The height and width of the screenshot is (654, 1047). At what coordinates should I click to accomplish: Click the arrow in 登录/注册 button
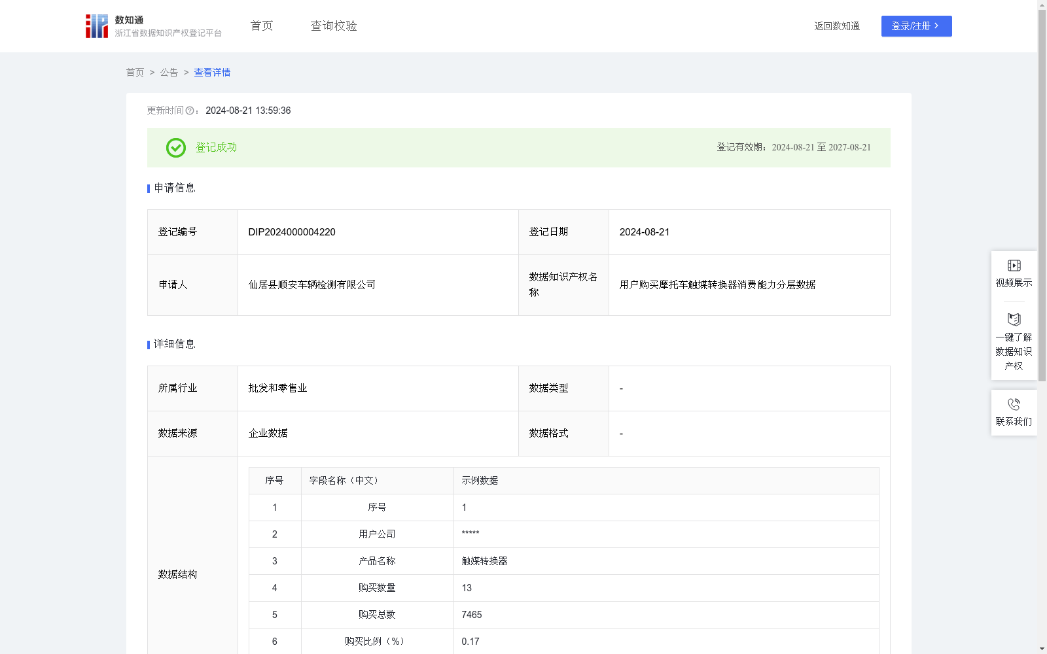tap(937, 26)
